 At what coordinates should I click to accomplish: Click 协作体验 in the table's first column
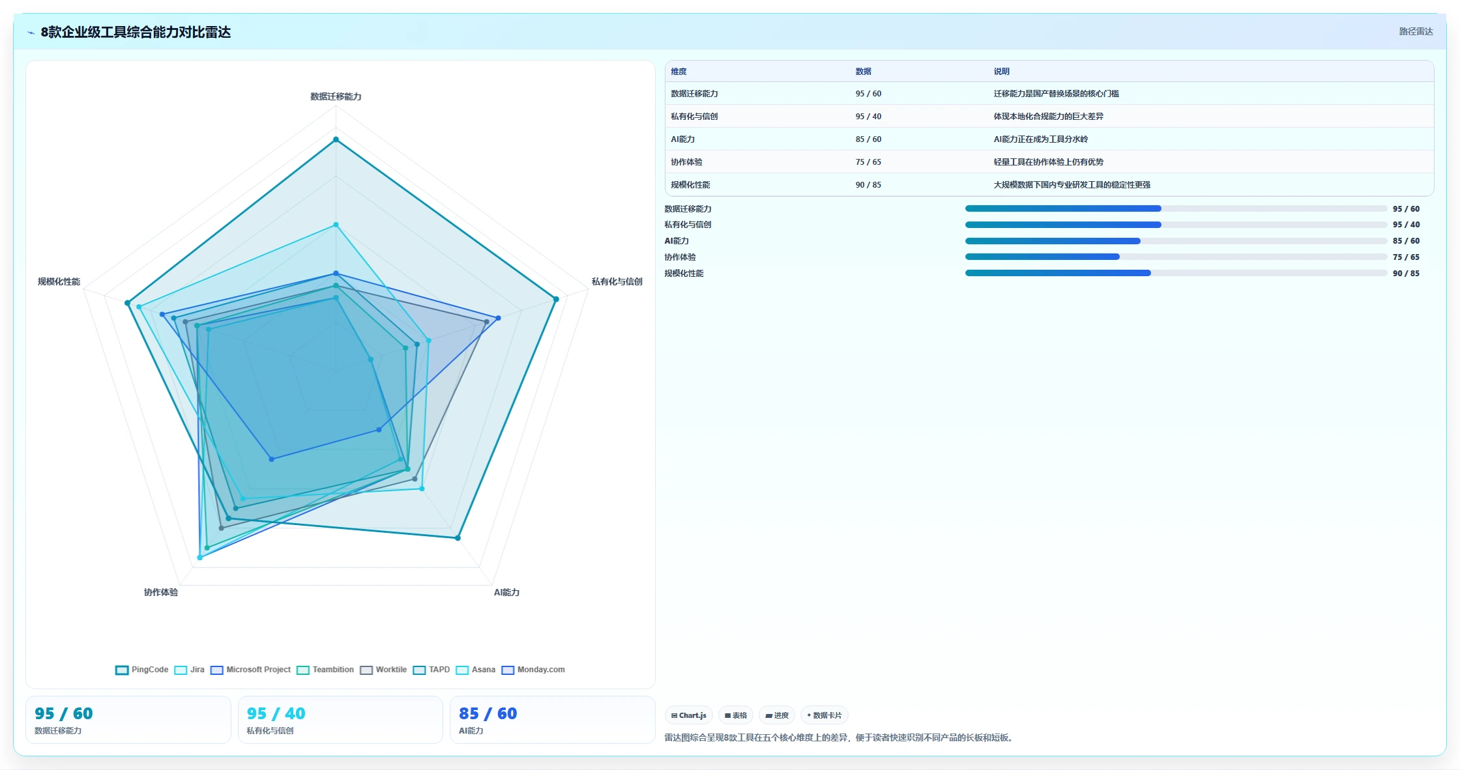tap(686, 162)
